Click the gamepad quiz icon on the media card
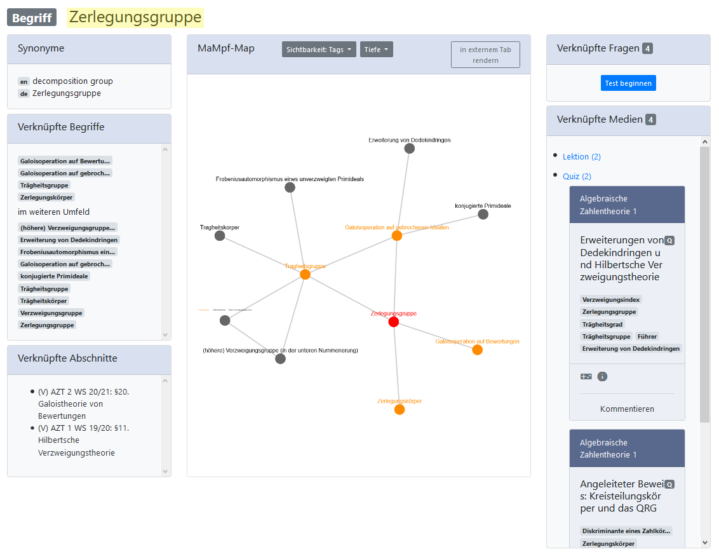The image size is (719, 556). [586, 376]
